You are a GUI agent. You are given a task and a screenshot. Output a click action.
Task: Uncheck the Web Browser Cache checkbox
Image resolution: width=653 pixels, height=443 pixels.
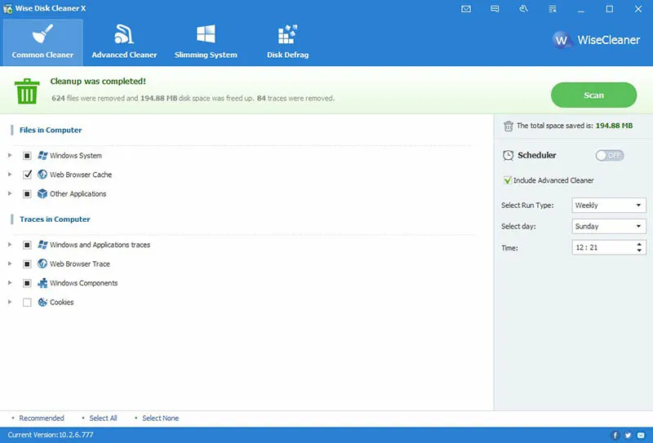[28, 175]
